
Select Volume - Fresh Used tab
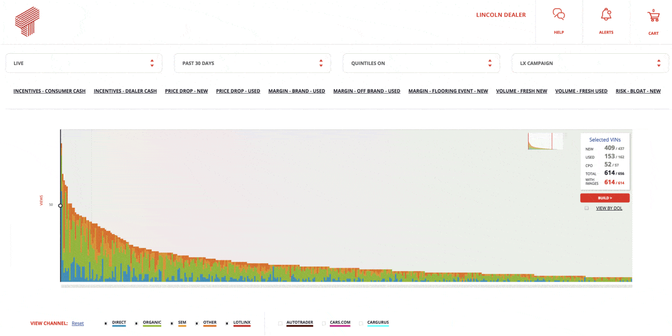pos(581,91)
